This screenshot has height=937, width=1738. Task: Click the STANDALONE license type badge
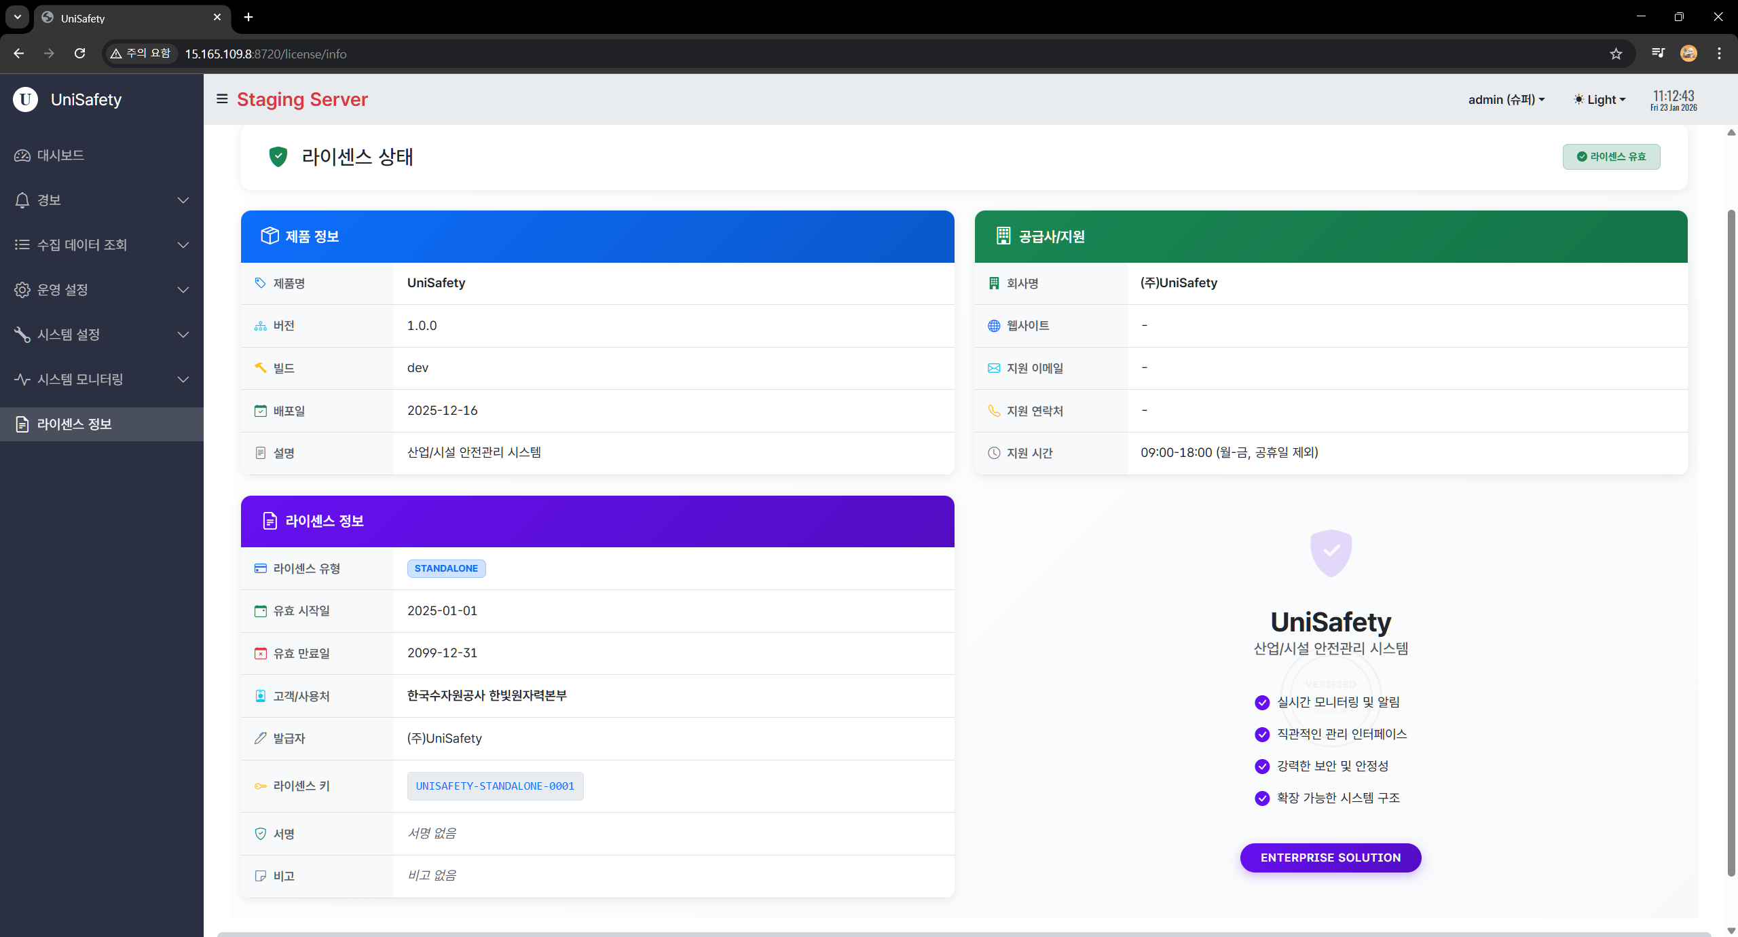(x=446, y=568)
